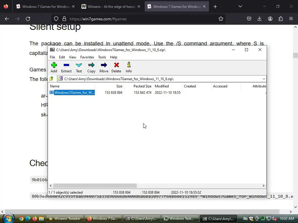Image resolution: width=298 pixels, height=223 pixels.
Task: Select the Copy toolbar icon
Action: pyautogui.click(x=91, y=67)
